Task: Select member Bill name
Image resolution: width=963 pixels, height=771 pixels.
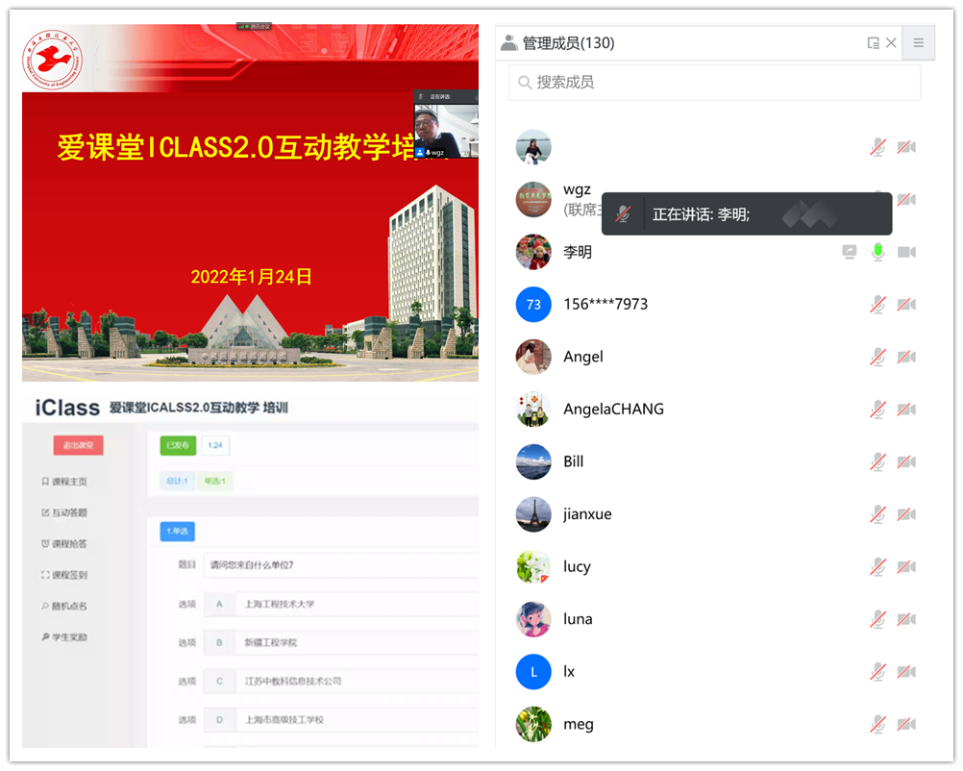Action: point(574,461)
